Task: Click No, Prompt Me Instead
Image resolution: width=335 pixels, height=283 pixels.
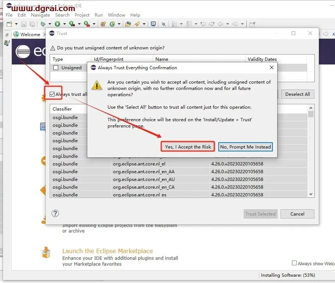Action: pyautogui.click(x=245, y=147)
